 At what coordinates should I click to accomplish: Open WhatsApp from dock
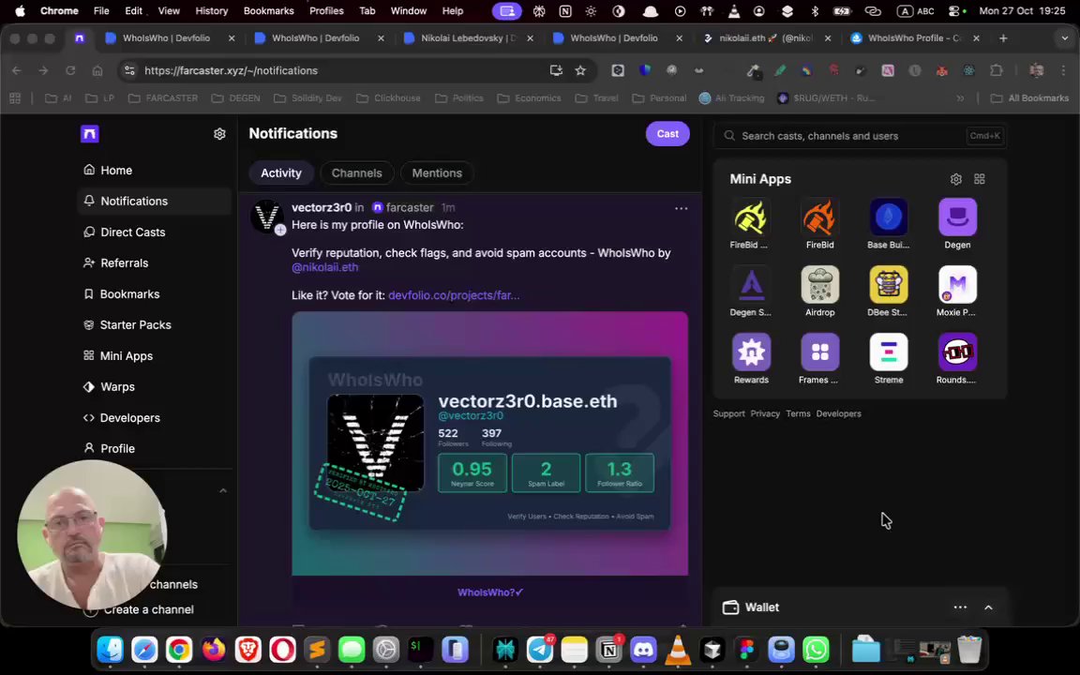[x=817, y=650]
